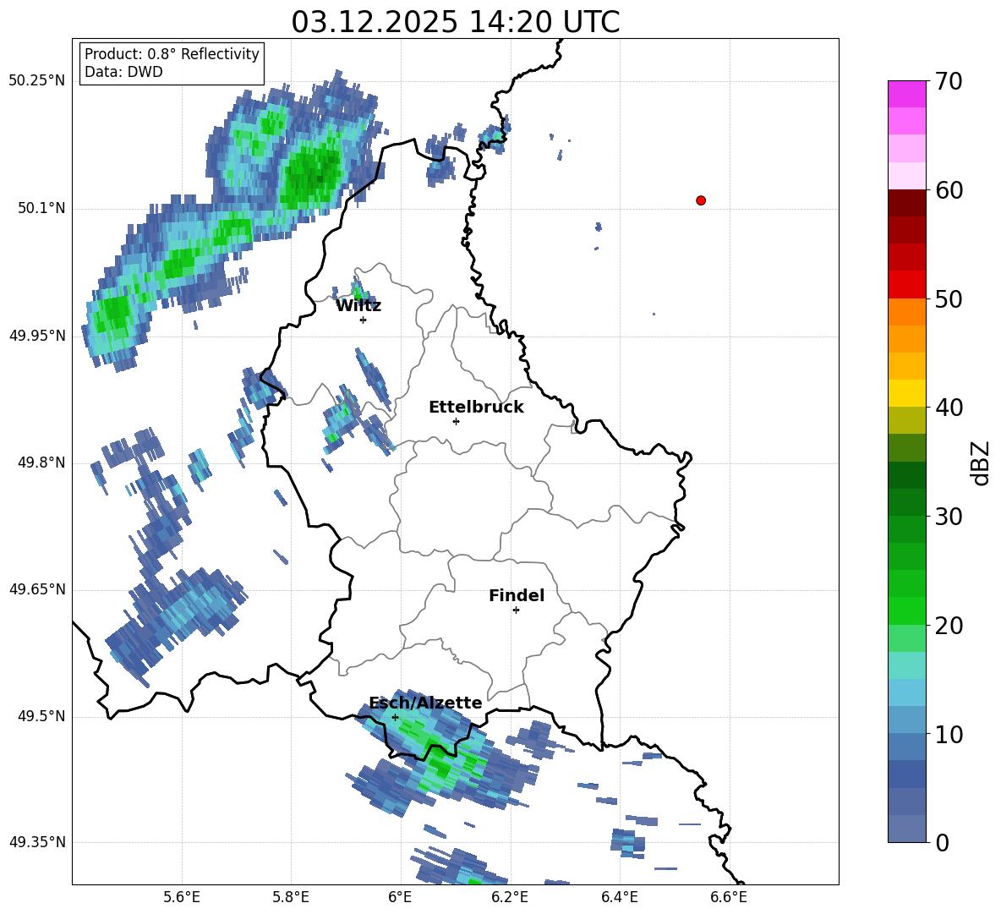Click the colorbar tick value 30

click(x=949, y=517)
